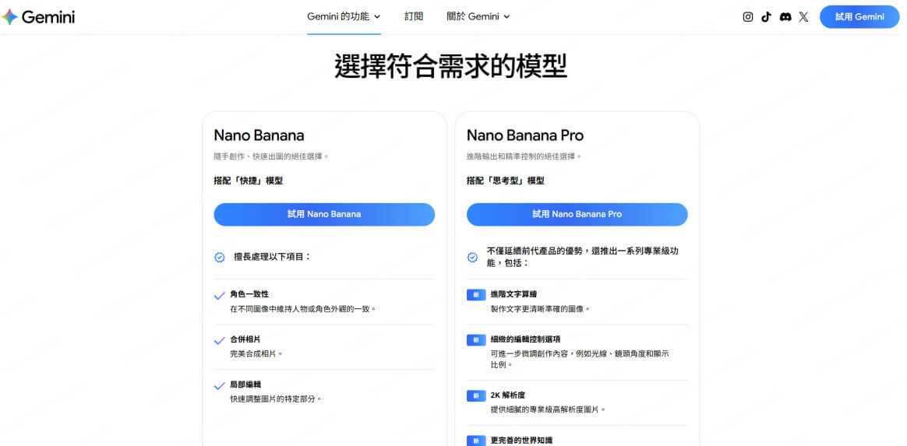Click checkmark icon next to 角色一致性
Screen dimensions: 907x446
click(219, 296)
